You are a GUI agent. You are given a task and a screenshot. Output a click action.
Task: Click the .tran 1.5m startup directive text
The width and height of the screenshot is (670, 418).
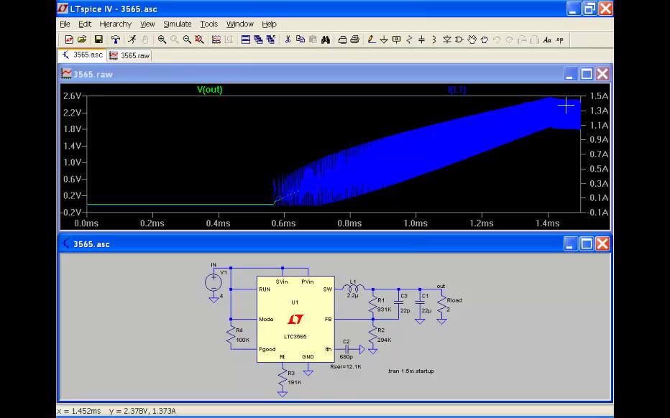coord(410,371)
